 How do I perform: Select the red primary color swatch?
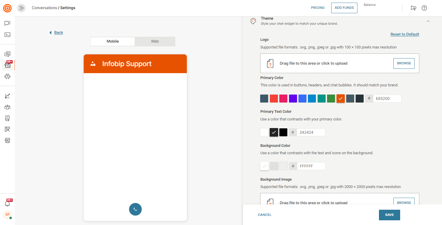tap(274, 99)
